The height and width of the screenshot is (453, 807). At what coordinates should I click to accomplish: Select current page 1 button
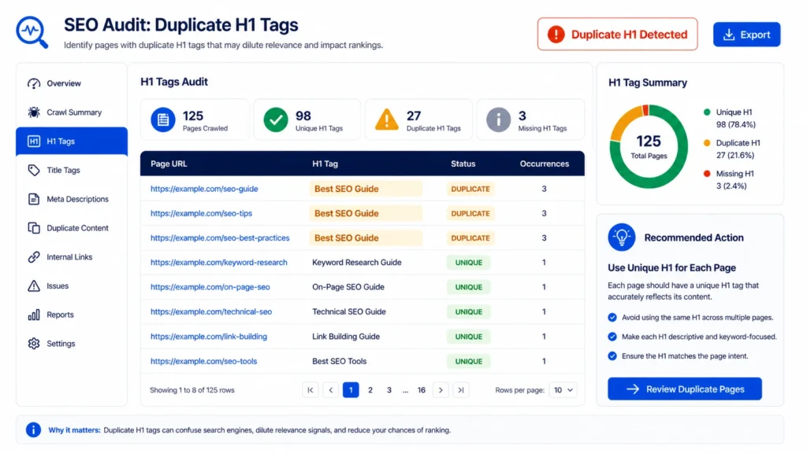[x=351, y=390]
